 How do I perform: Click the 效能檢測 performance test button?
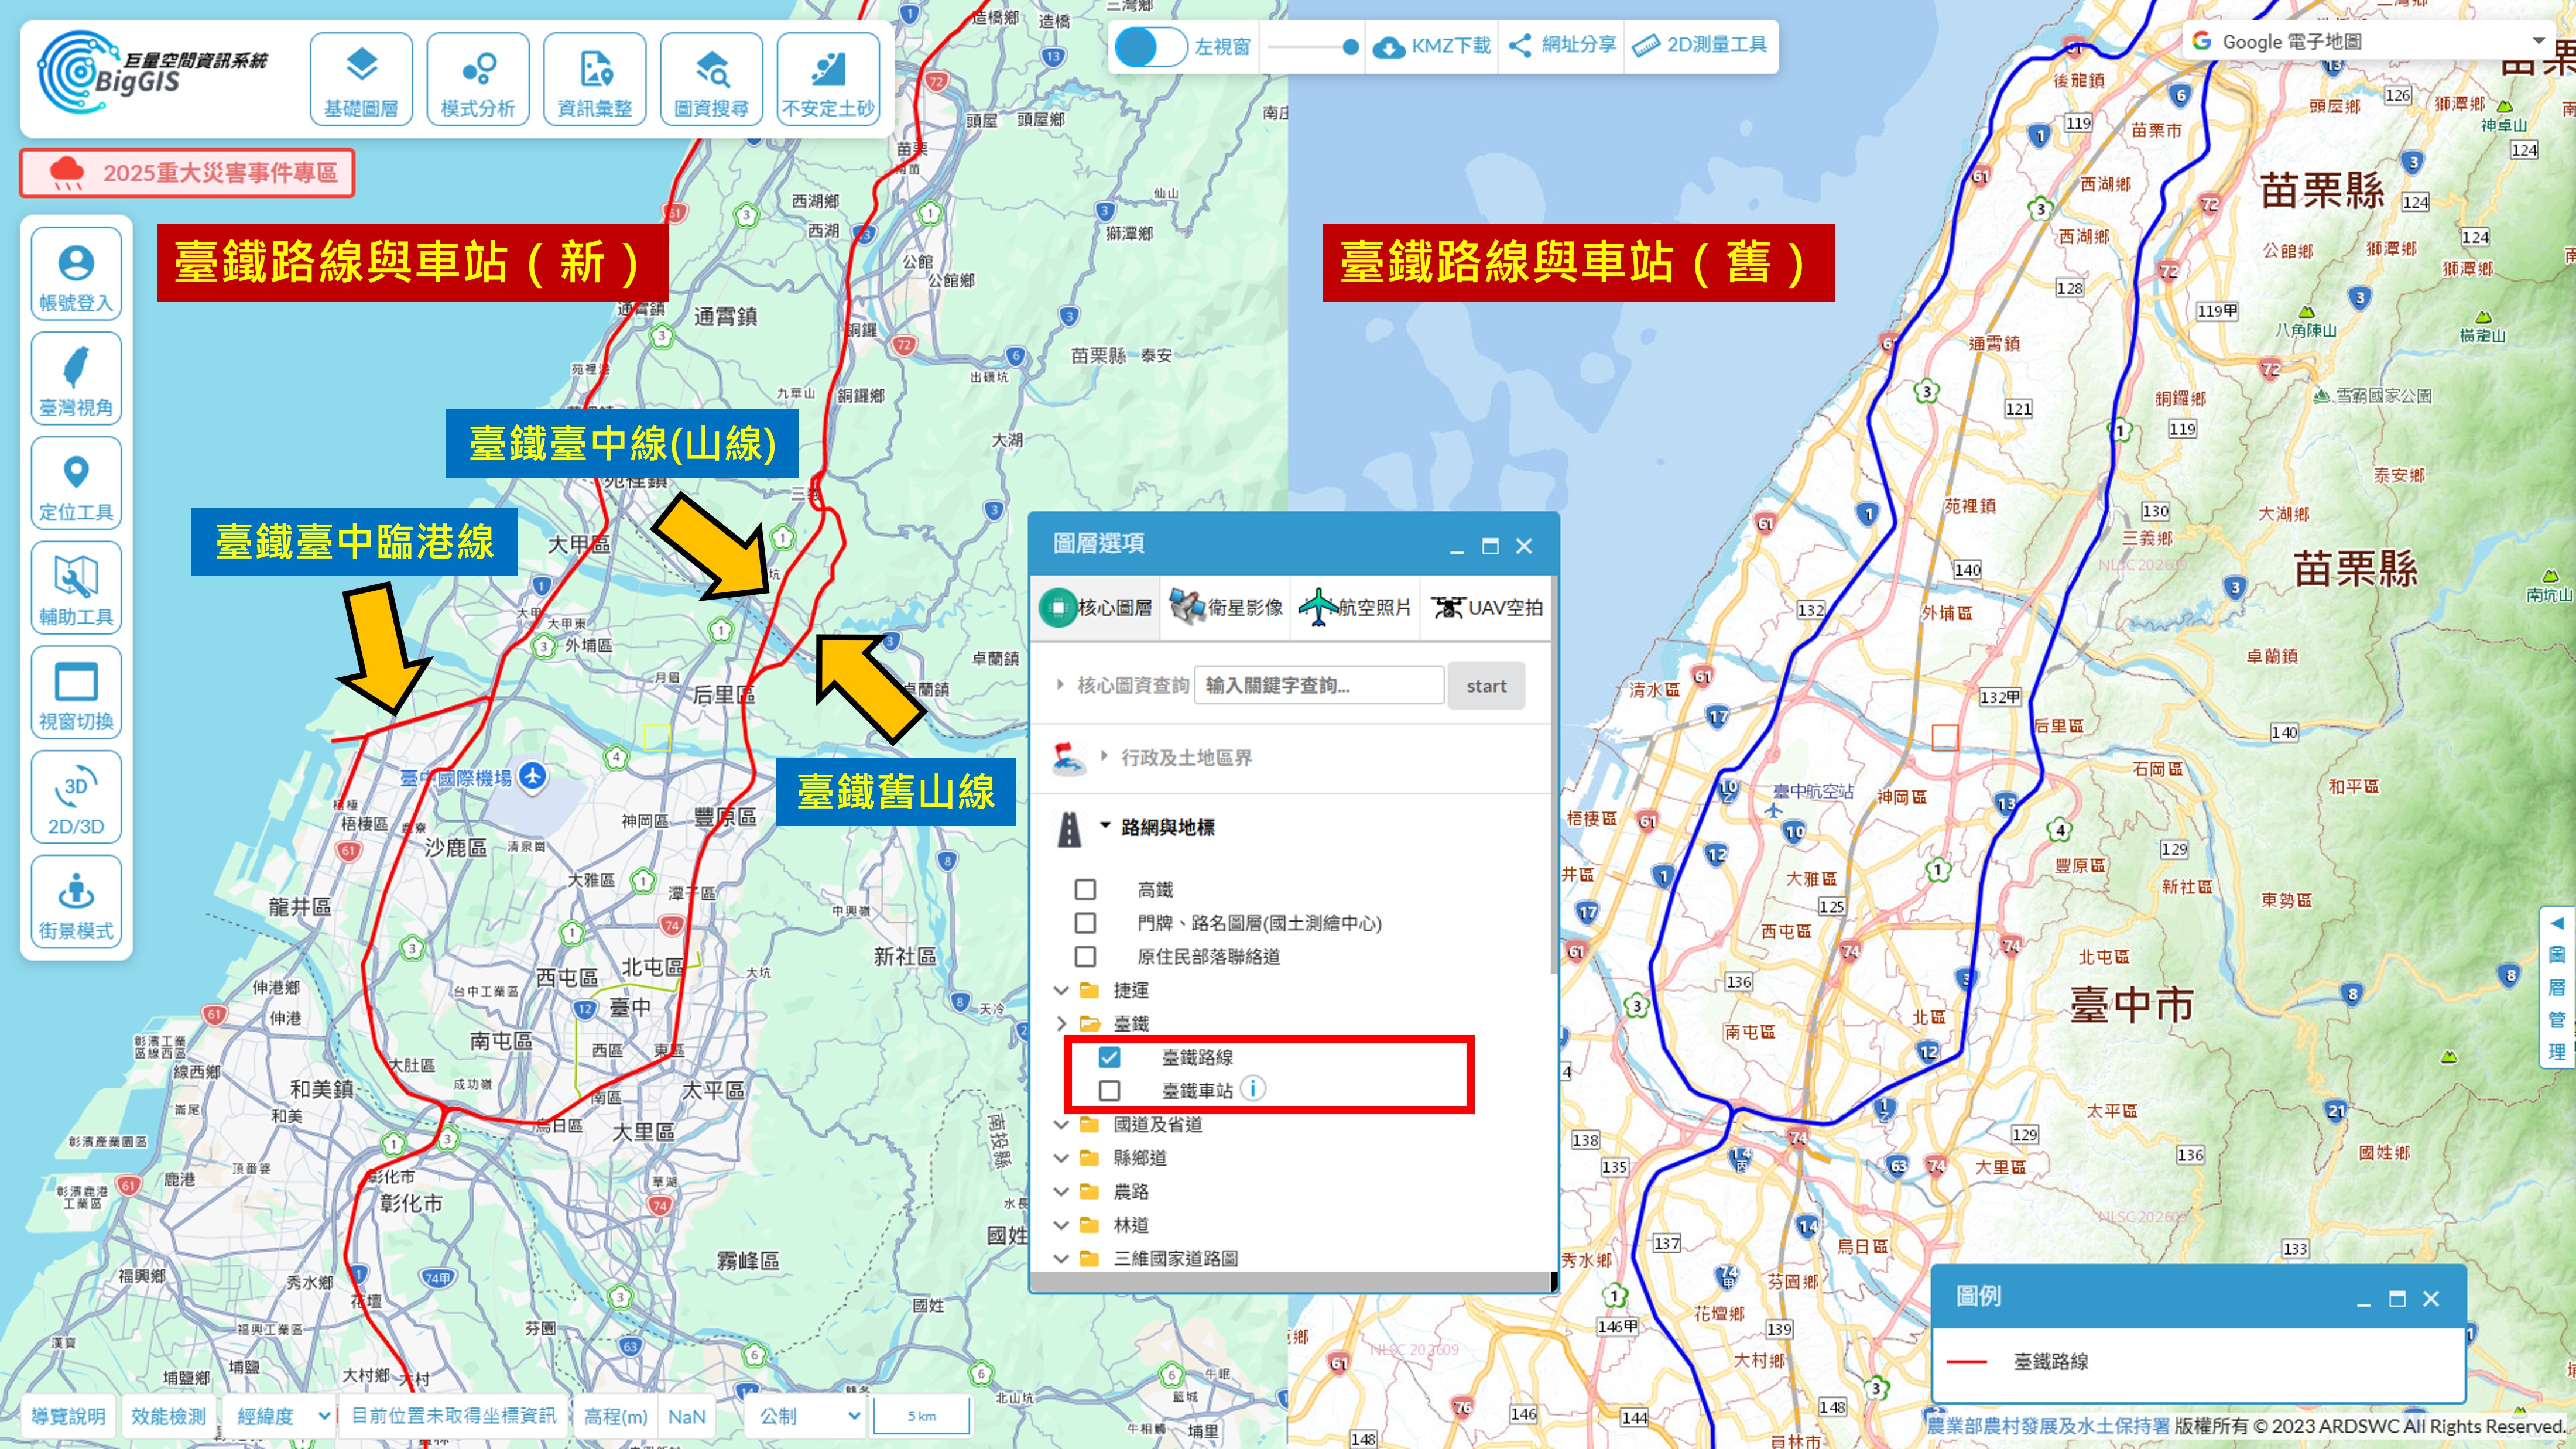coord(168,1416)
